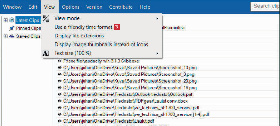Open the Options menu
The height and width of the screenshot is (126, 280).
pyautogui.click(x=70, y=7)
